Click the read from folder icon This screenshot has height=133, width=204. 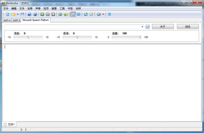click(x=66, y=14)
